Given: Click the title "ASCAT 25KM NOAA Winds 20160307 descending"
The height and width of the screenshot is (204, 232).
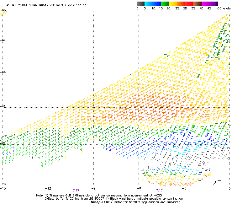Looking at the screenshot, I should coord(46,5).
